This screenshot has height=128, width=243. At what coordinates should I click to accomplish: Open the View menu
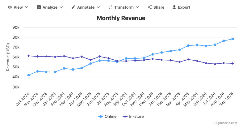[18, 7]
